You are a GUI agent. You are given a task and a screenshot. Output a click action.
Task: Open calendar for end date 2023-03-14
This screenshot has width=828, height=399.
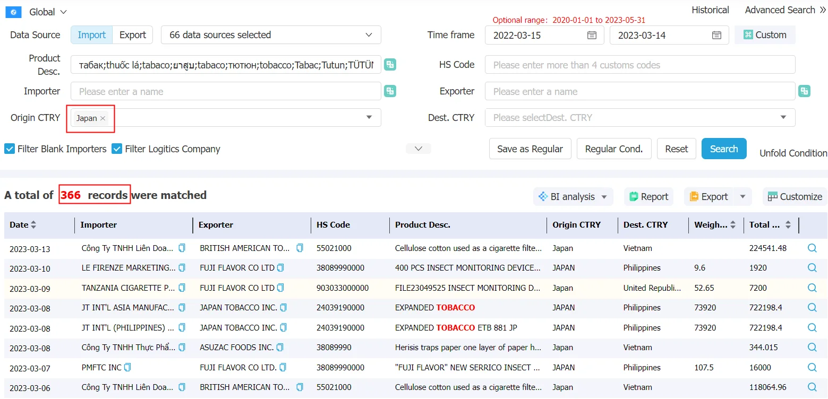[716, 35]
